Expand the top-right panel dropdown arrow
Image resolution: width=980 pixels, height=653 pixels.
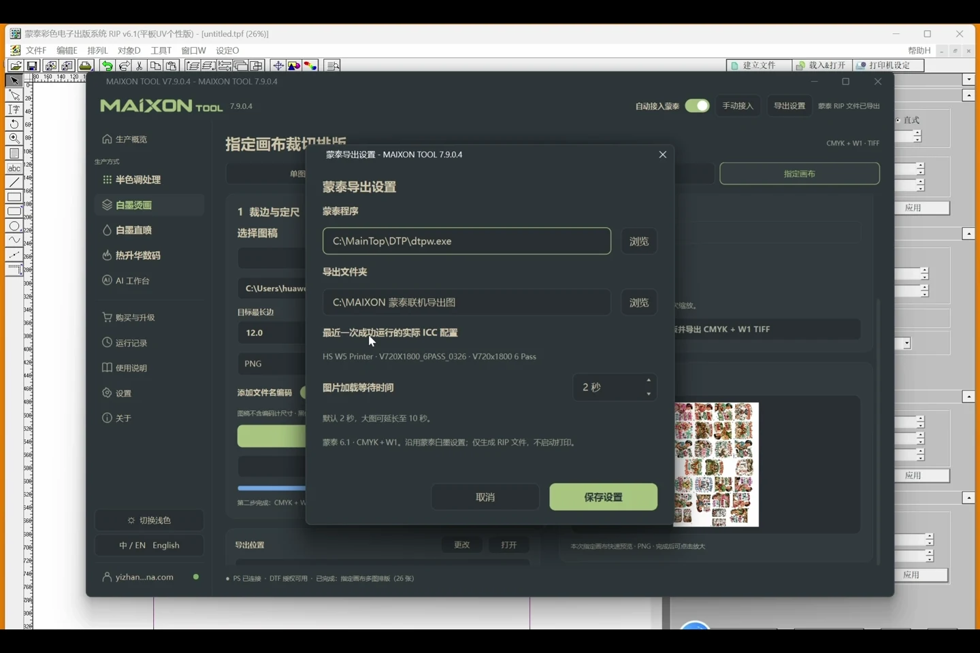pos(969,80)
